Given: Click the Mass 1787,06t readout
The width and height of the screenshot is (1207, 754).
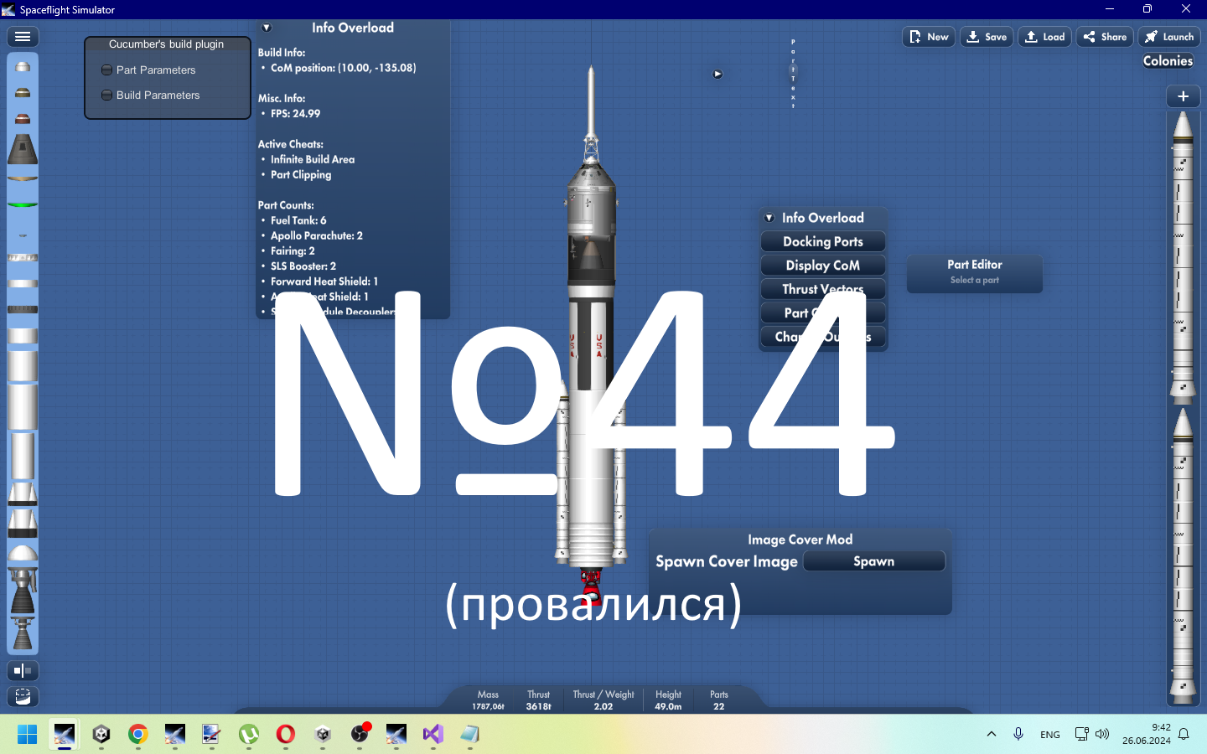Looking at the screenshot, I should click(488, 700).
